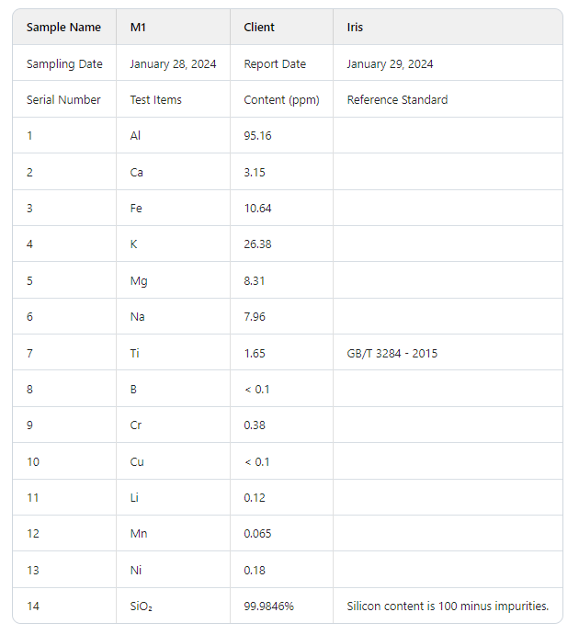This screenshot has height=635, width=579.
Task: Click the January 29, 2024 report date
Action: [x=390, y=64]
